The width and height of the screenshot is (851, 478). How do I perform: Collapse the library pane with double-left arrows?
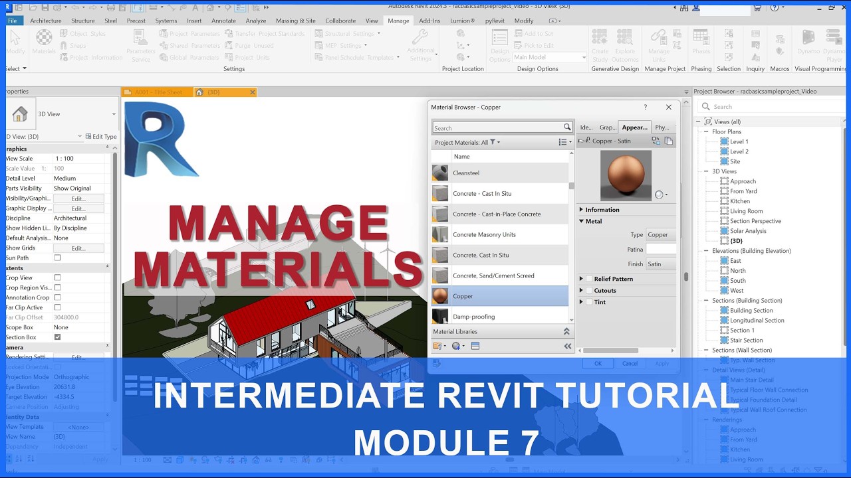pos(568,346)
